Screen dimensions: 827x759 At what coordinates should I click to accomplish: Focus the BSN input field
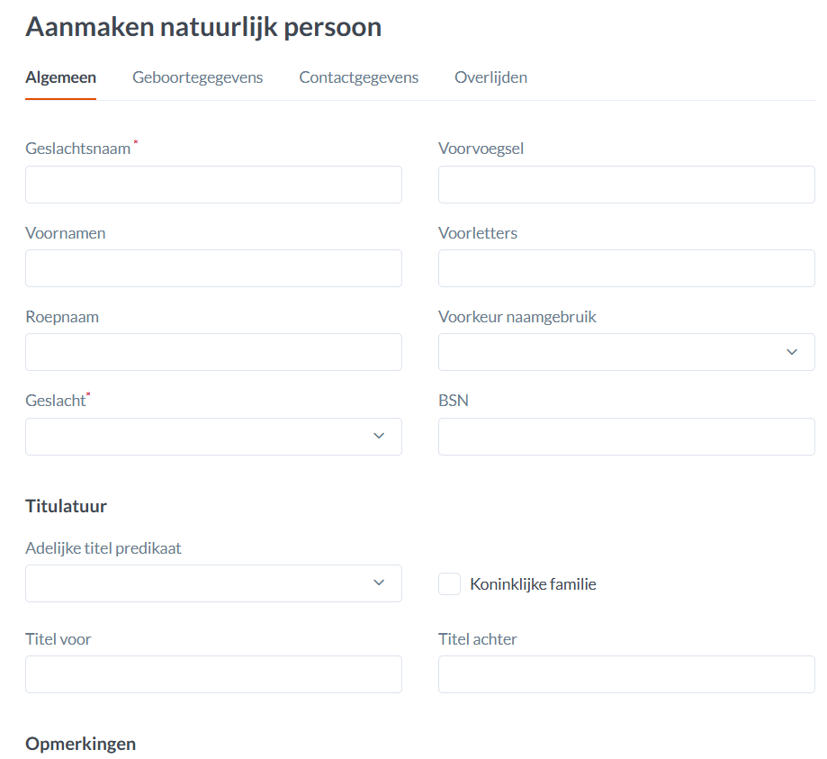tap(626, 437)
